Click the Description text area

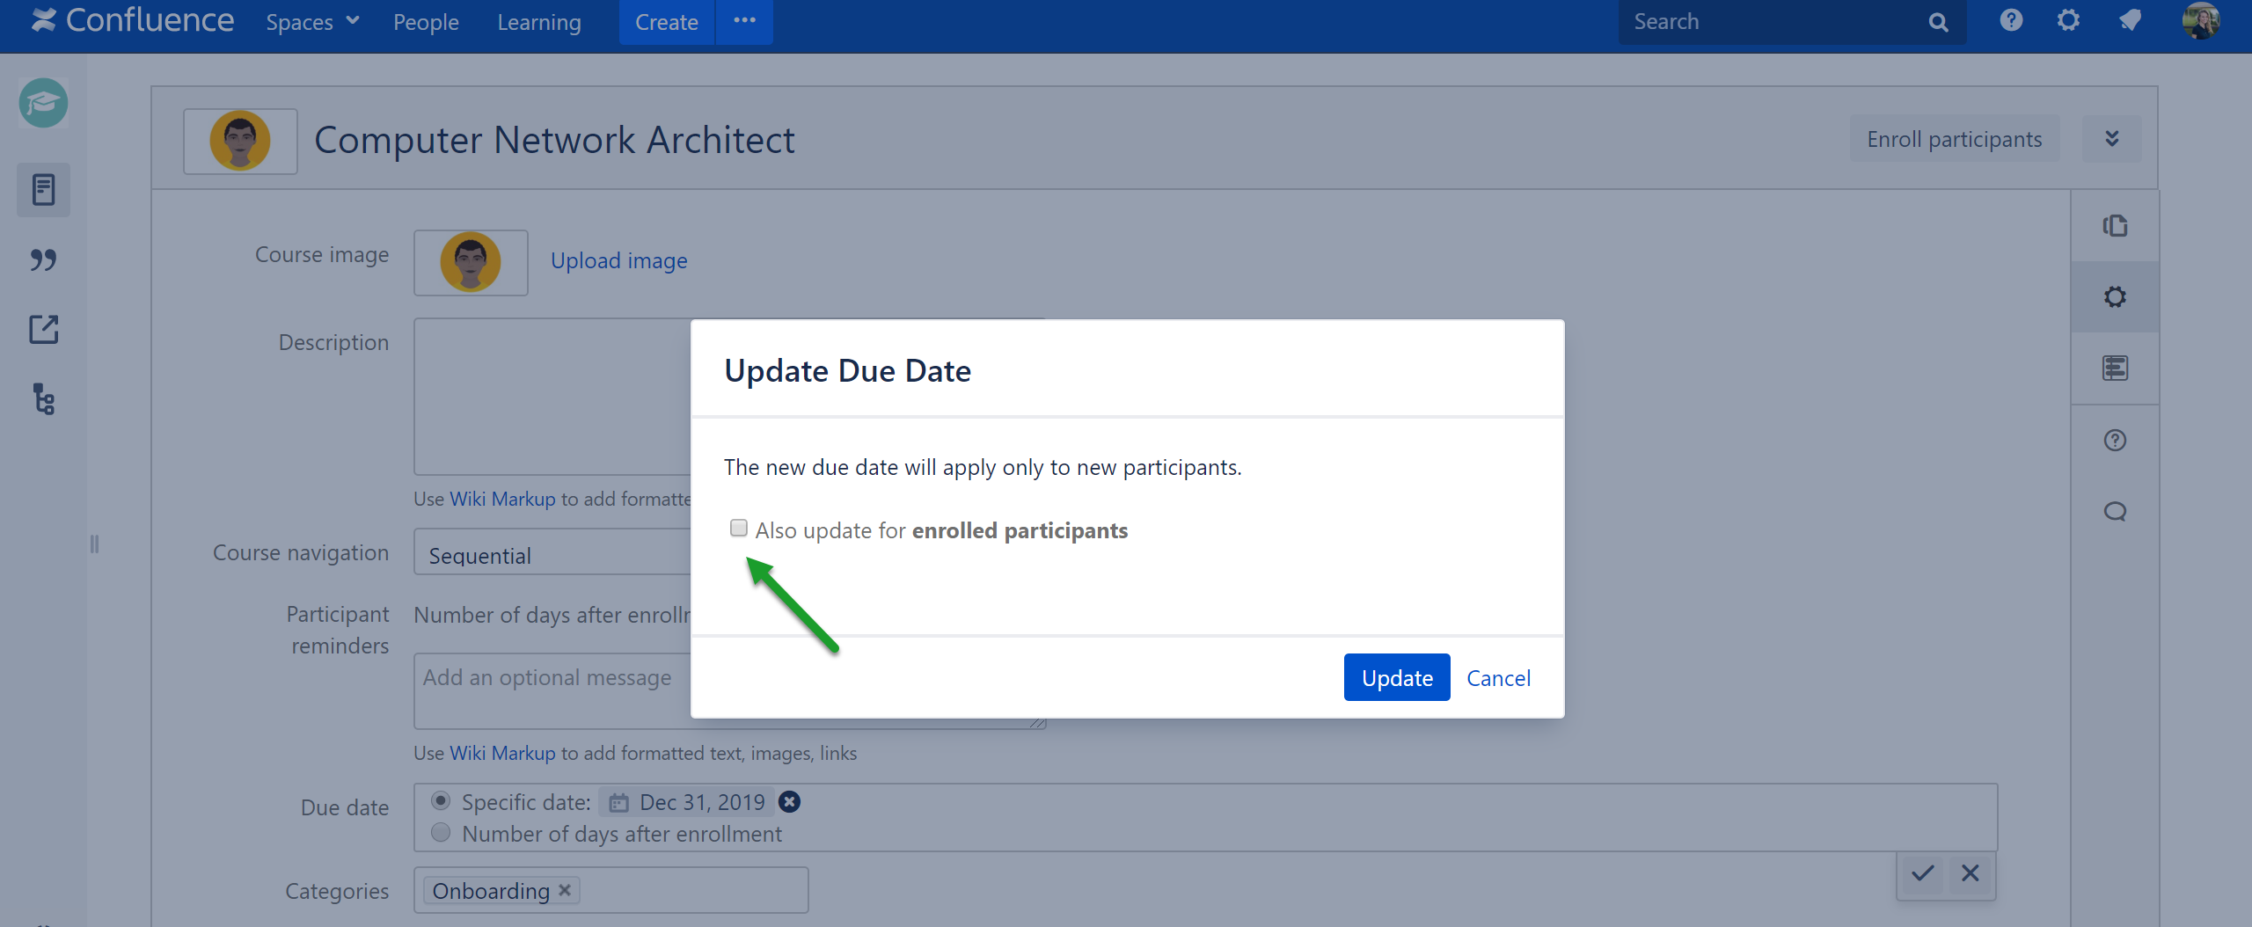point(552,397)
